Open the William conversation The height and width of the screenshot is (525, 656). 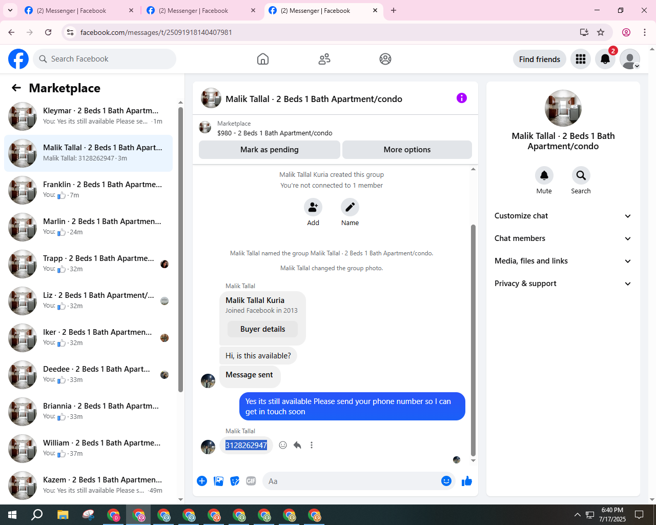coord(88,449)
